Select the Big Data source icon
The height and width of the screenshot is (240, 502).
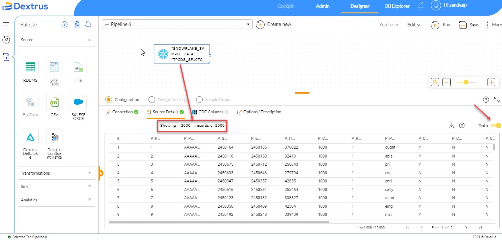coord(30,102)
